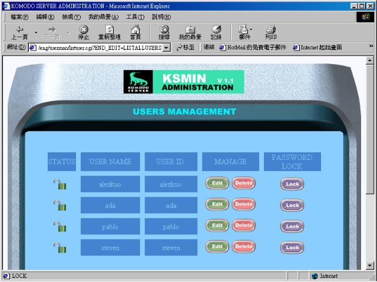Click the Refresh page toolbar icon
Viewport: 377px width, 282px height.
point(110,31)
